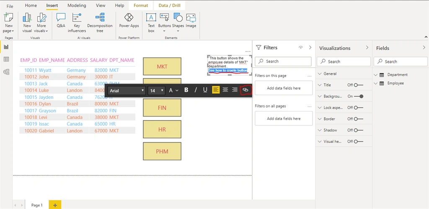Add a new page with plus button
The height and width of the screenshot is (209, 429).
click(x=55, y=205)
